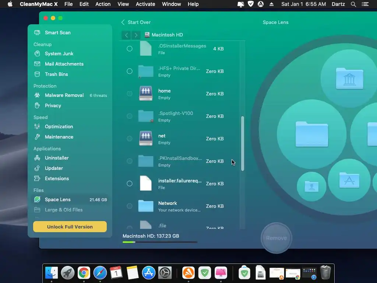The width and height of the screenshot is (377, 283).
Task: Click the large plain folder bubble
Action: (x=311, y=134)
